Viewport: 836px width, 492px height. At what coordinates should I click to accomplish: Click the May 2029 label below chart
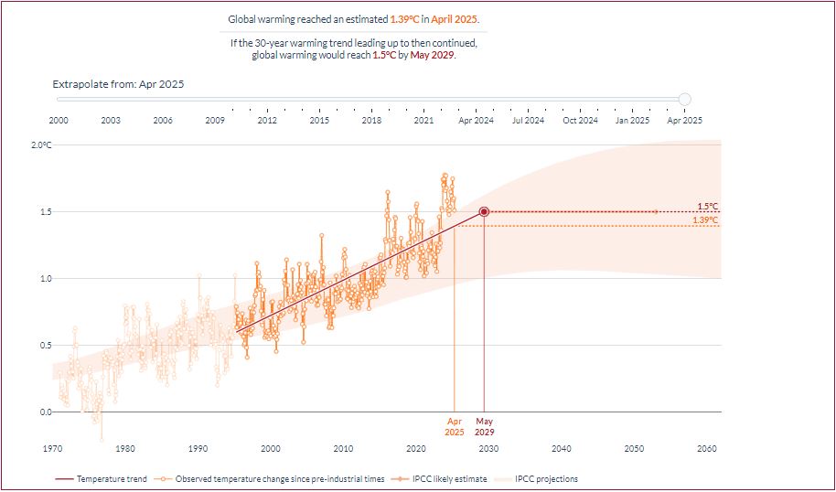pos(484,426)
